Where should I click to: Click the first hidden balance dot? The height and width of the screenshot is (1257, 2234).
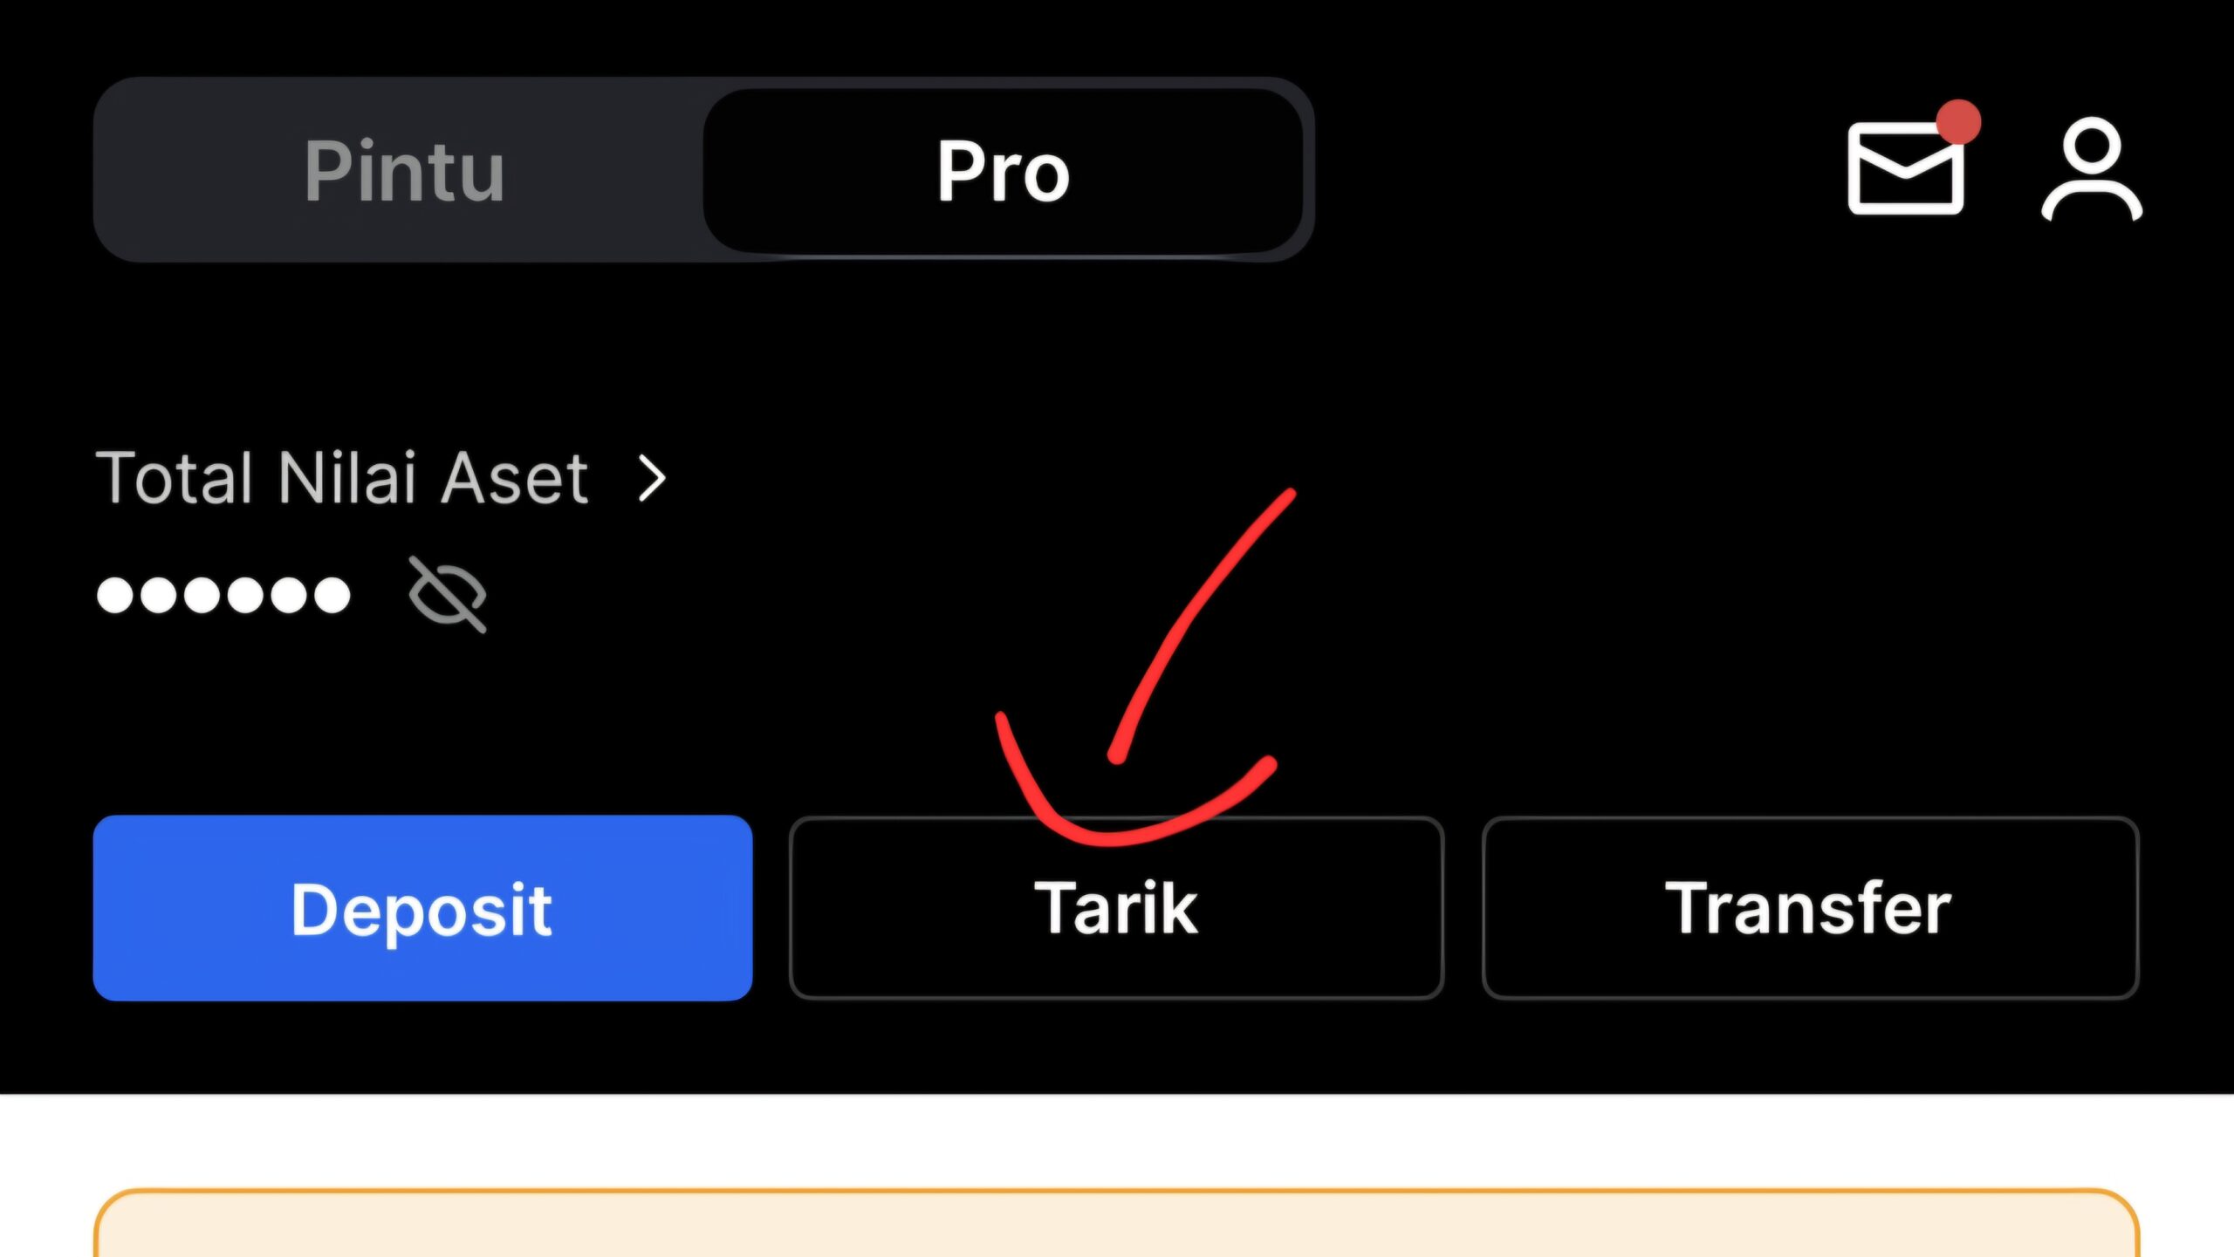(x=115, y=596)
